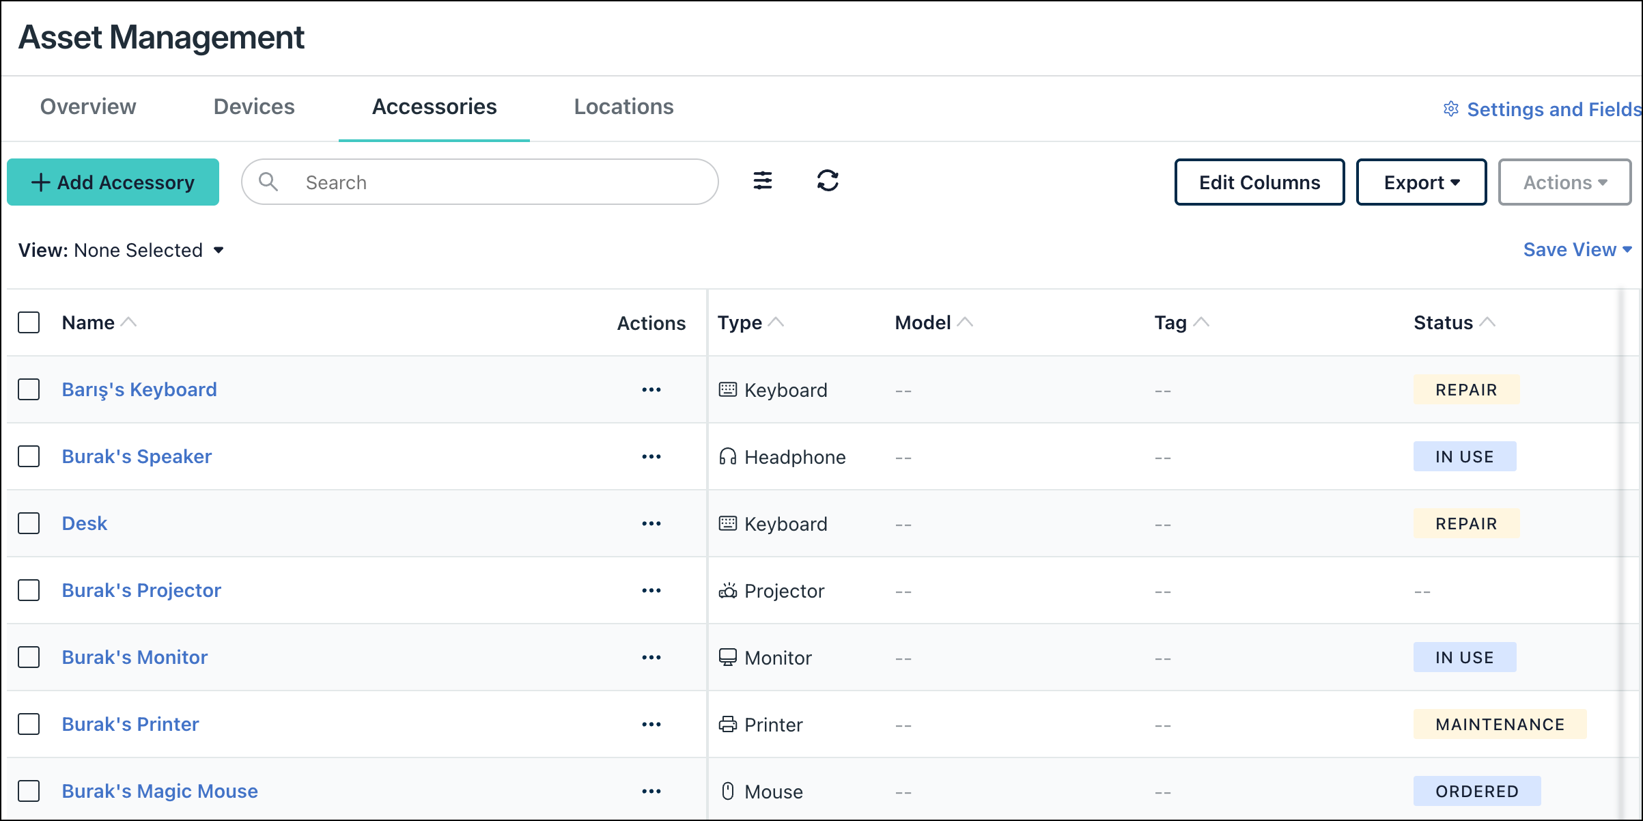The height and width of the screenshot is (821, 1643).
Task: Click inside the Search input field
Action: pyautogui.click(x=478, y=182)
